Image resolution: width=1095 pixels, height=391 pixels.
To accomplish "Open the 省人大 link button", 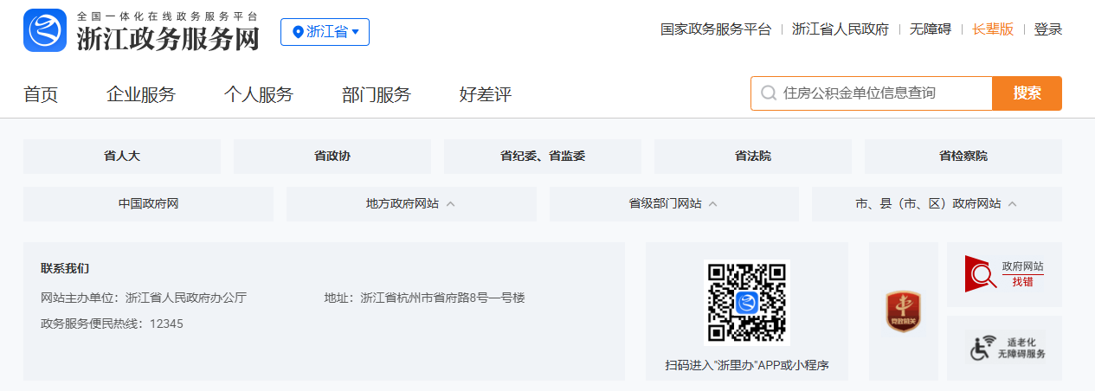I will coord(122,157).
